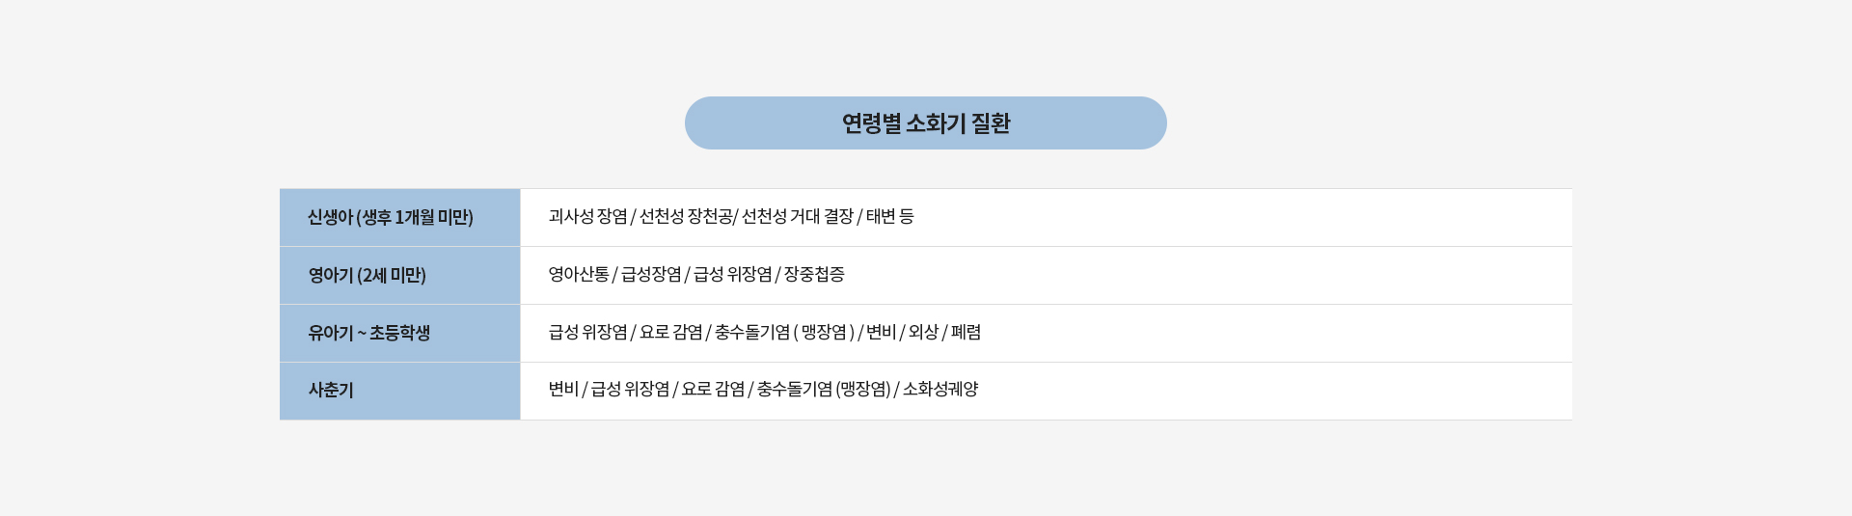Select the 영아기 (2세 미만) row header
Viewport: 1852px width, 516px height.
coord(368,275)
